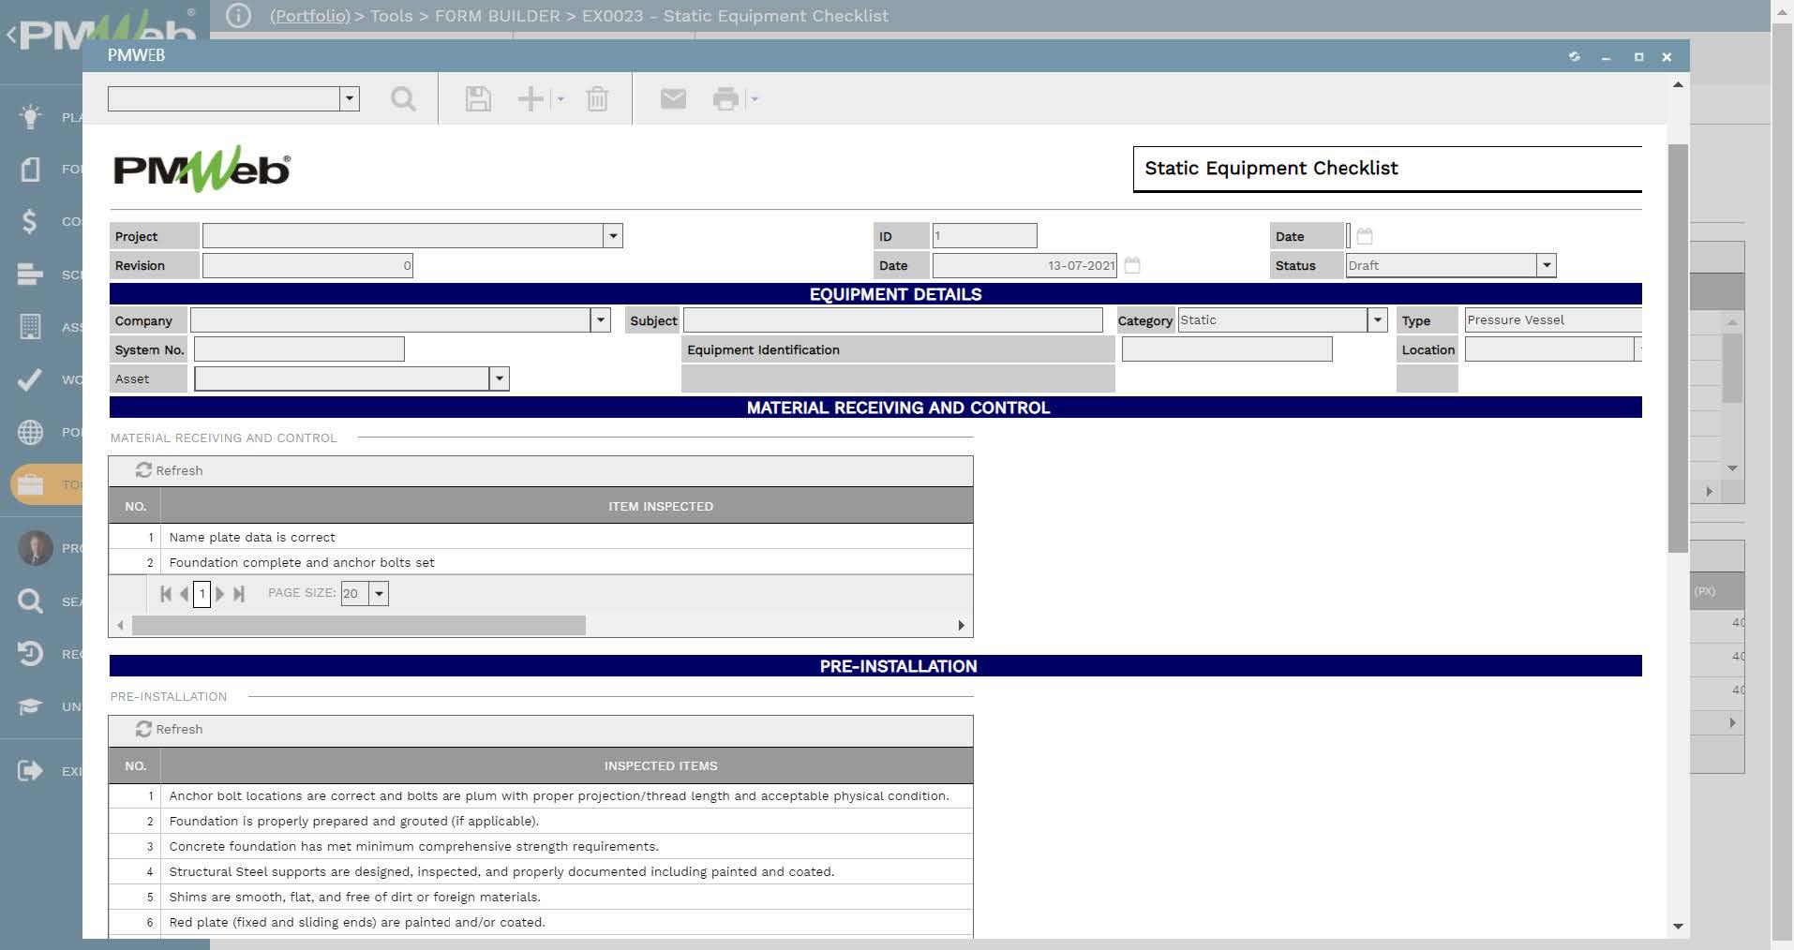Click into the Subject input field
Screen dimensions: 1794x950
click(x=892, y=320)
